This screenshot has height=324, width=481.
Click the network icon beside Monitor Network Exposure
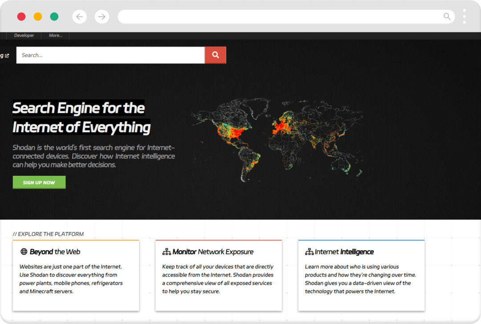pos(167,252)
